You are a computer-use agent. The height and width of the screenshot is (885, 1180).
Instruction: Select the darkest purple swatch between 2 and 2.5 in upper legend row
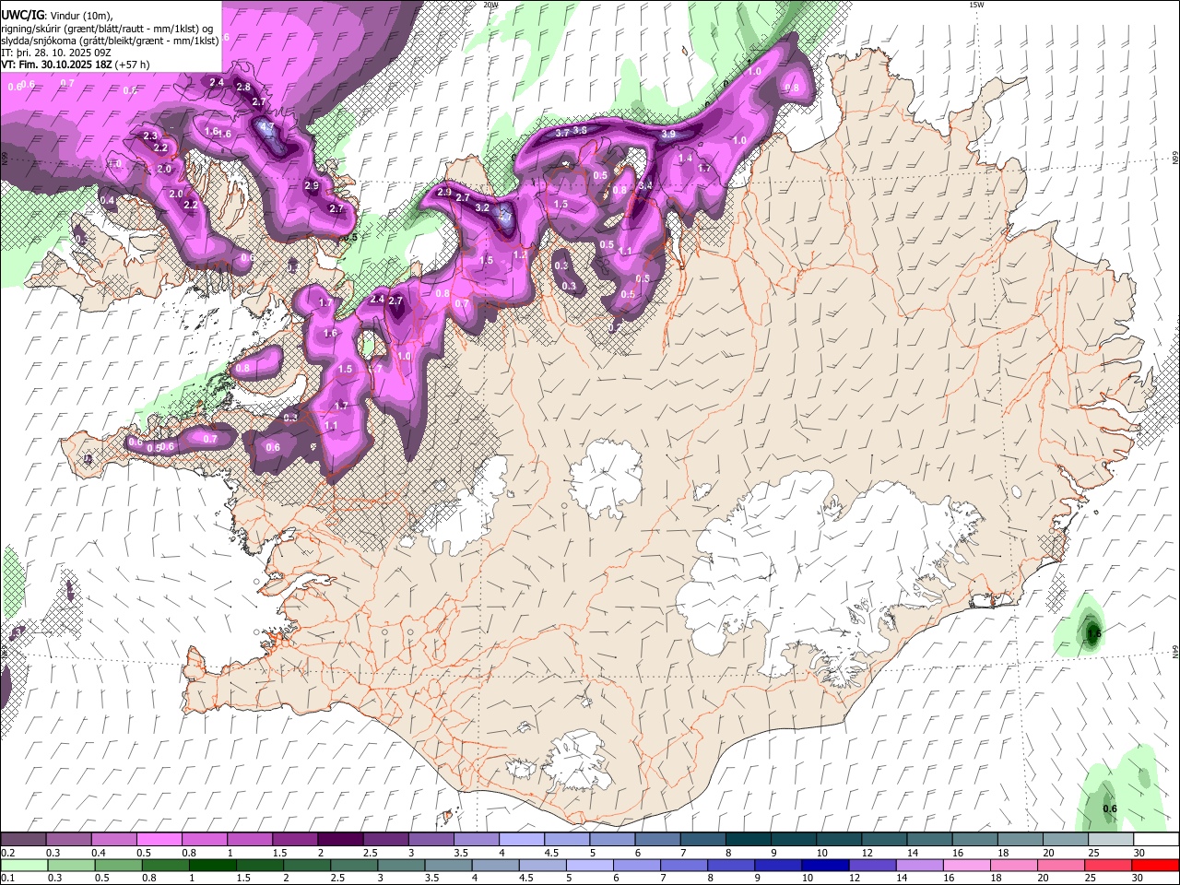tap(340, 840)
